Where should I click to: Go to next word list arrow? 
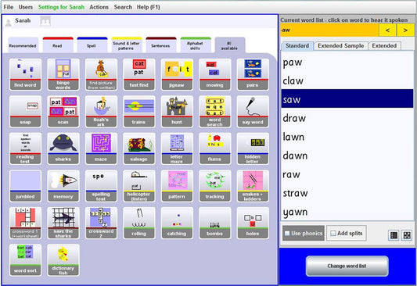405,30
